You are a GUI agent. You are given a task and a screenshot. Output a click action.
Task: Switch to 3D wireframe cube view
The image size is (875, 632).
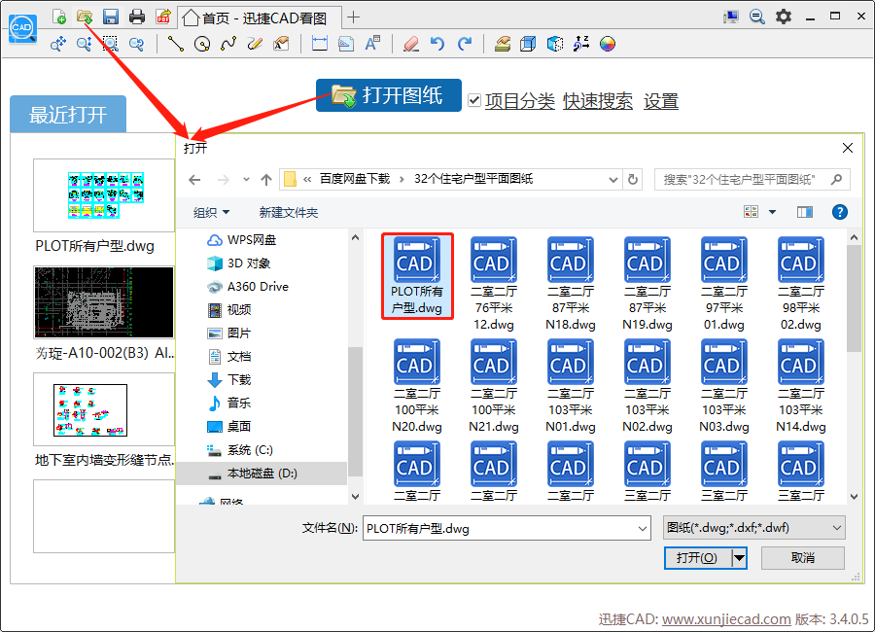click(x=528, y=44)
